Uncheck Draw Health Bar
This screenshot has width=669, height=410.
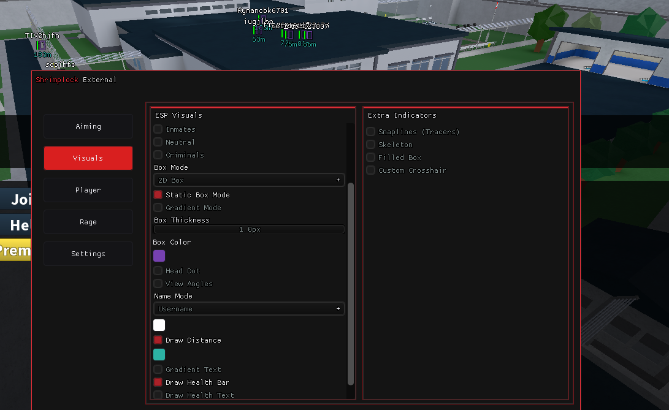(x=158, y=382)
